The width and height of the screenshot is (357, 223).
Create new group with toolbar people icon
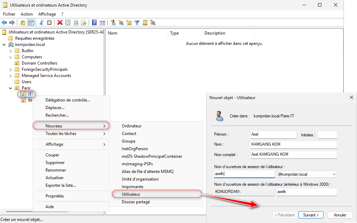point(121,22)
